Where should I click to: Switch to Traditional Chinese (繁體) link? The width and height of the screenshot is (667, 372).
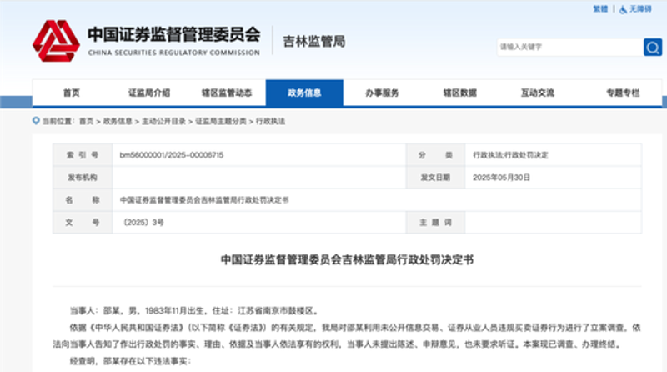click(x=600, y=9)
